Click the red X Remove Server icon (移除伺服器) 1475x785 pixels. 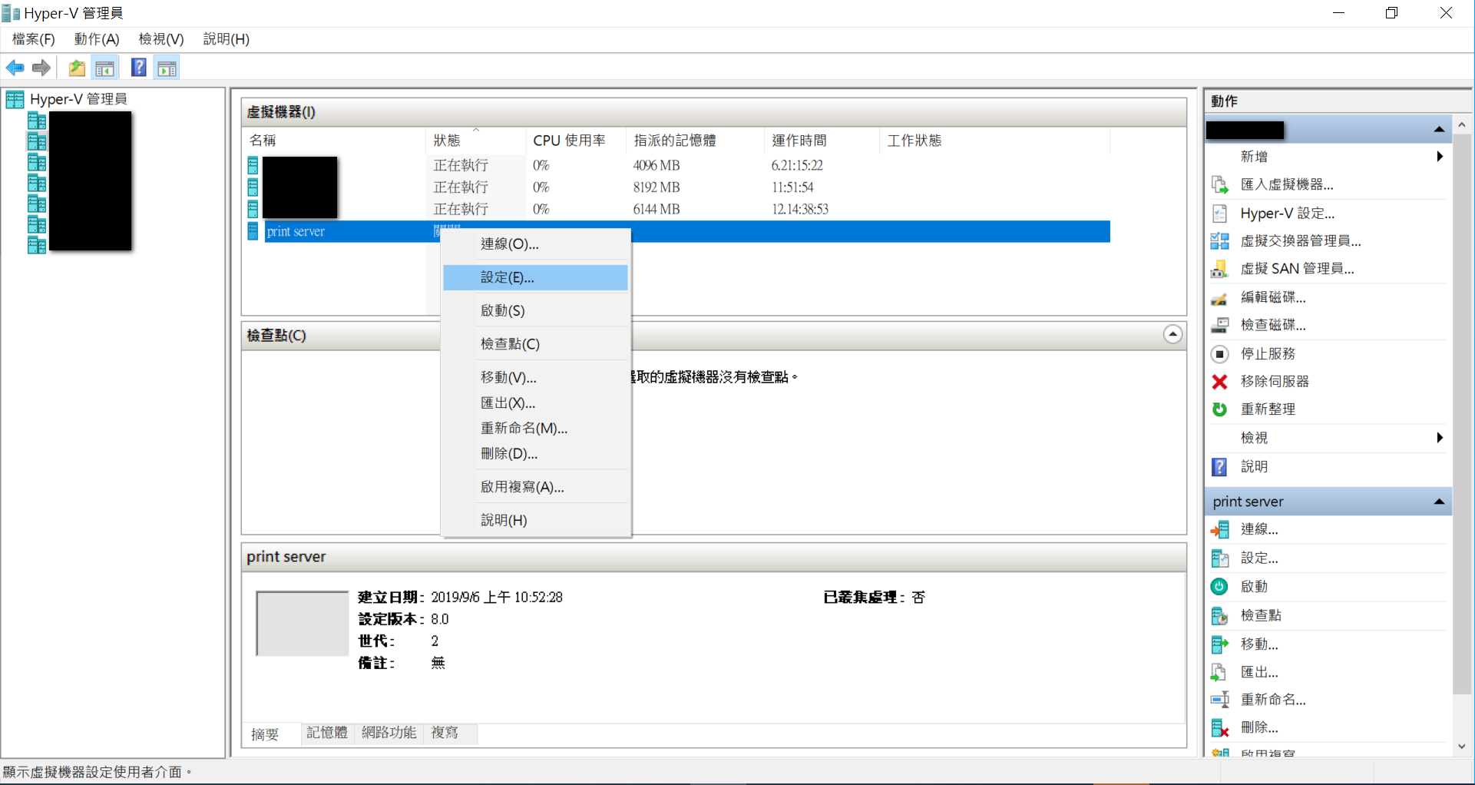pyautogui.click(x=1219, y=382)
